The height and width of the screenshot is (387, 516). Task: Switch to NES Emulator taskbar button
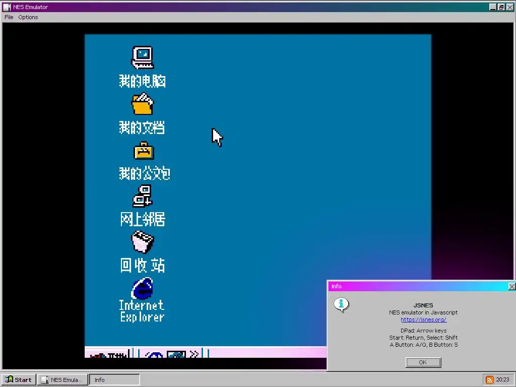tap(62, 380)
